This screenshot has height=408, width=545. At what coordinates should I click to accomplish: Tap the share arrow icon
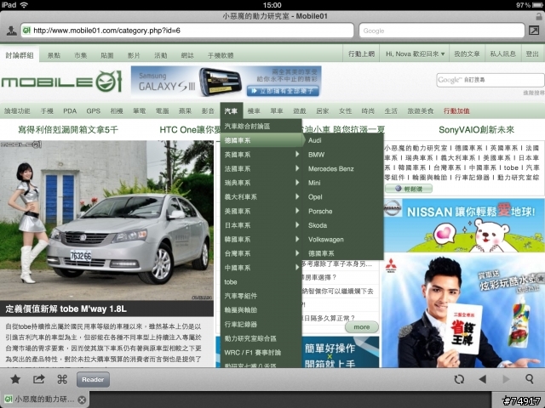(x=38, y=379)
